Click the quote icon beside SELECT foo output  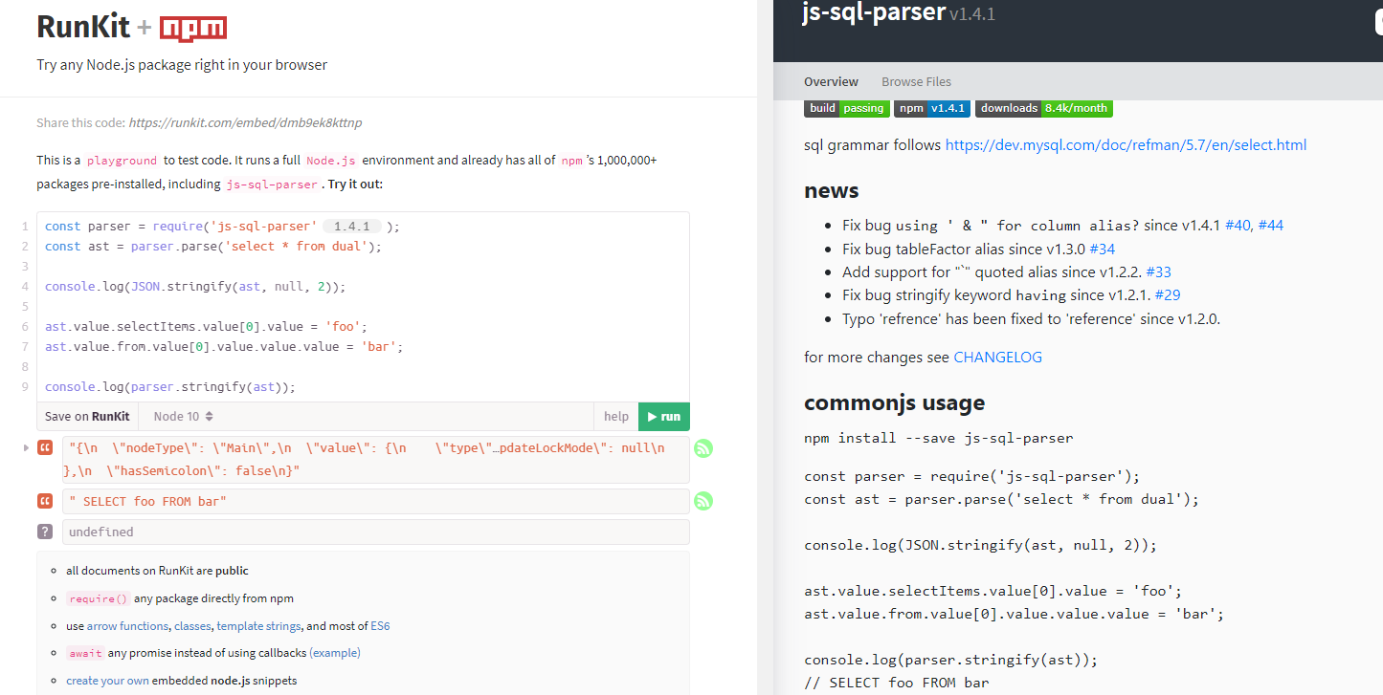pos(45,501)
